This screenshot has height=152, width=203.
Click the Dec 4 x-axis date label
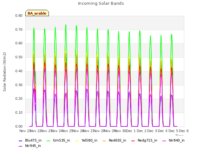point(162,131)
